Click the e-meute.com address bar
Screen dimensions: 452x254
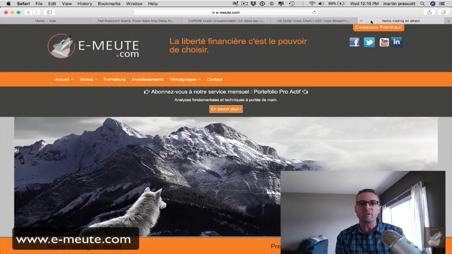click(x=225, y=12)
